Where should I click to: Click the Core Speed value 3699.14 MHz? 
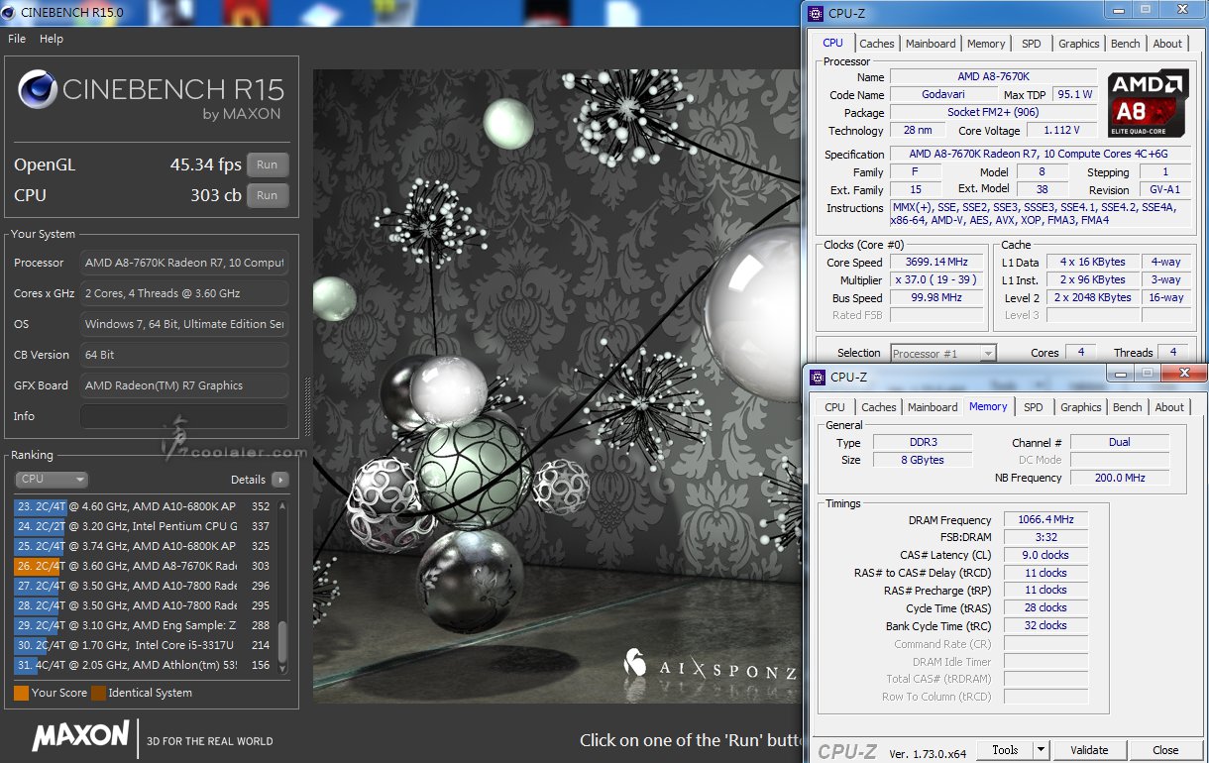tap(936, 263)
